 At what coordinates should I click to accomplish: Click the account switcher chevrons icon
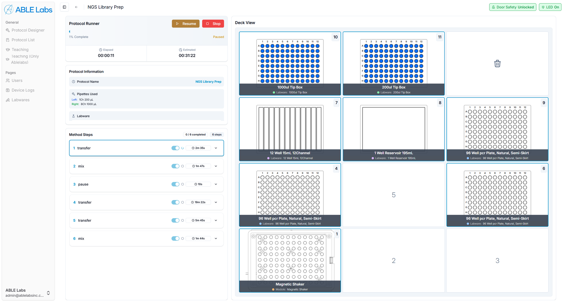(x=48, y=293)
